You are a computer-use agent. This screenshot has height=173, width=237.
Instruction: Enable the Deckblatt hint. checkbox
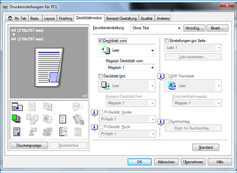coord(100,76)
